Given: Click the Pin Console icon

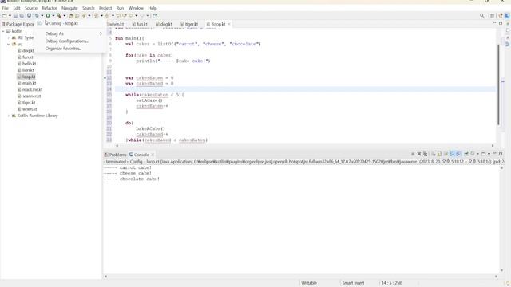Looking at the screenshot, I should coord(466,154).
